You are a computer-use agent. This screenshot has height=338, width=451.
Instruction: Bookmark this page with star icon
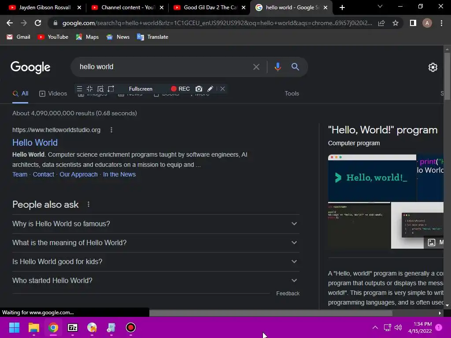coord(396,23)
